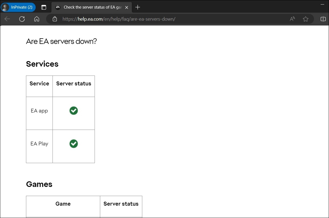329x218 pixels.
Task: Click the EA Play green status checkmark
Action: [74, 144]
